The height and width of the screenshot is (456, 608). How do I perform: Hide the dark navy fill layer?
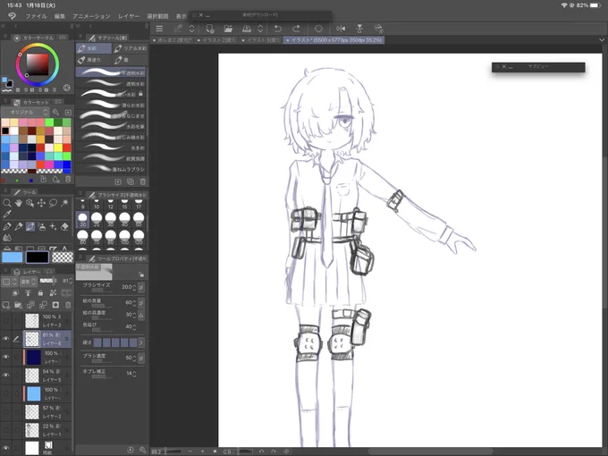pos(6,357)
